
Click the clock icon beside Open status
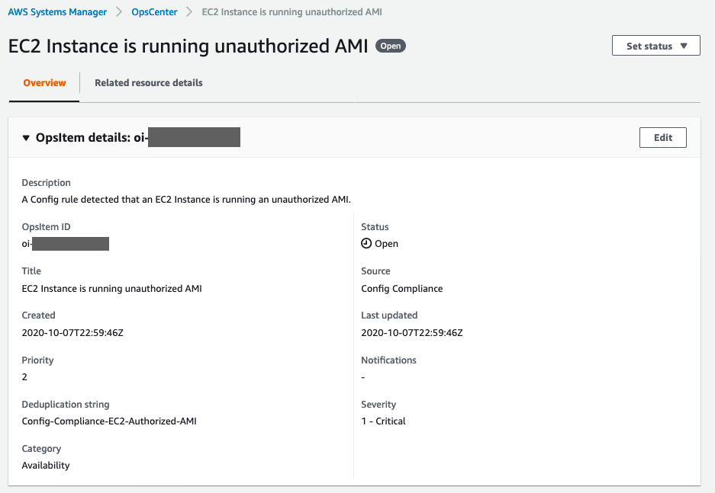[x=366, y=244]
